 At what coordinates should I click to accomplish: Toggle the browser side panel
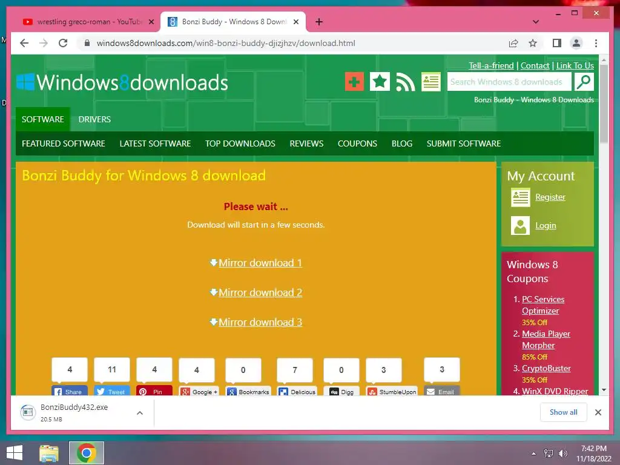click(x=557, y=43)
